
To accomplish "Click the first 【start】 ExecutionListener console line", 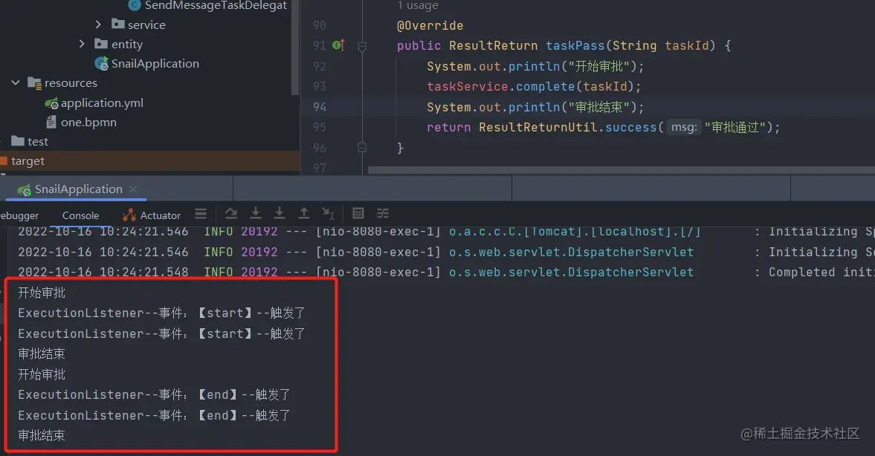I will tap(161, 313).
